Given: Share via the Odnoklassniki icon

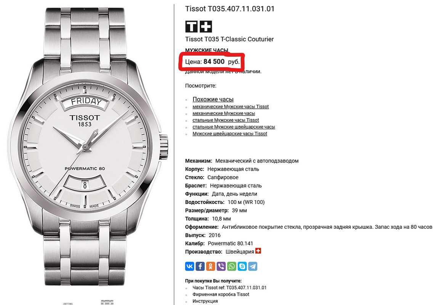Looking at the screenshot, I should pos(210,266).
